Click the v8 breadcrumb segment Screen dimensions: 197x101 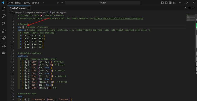tap(45, 12)
